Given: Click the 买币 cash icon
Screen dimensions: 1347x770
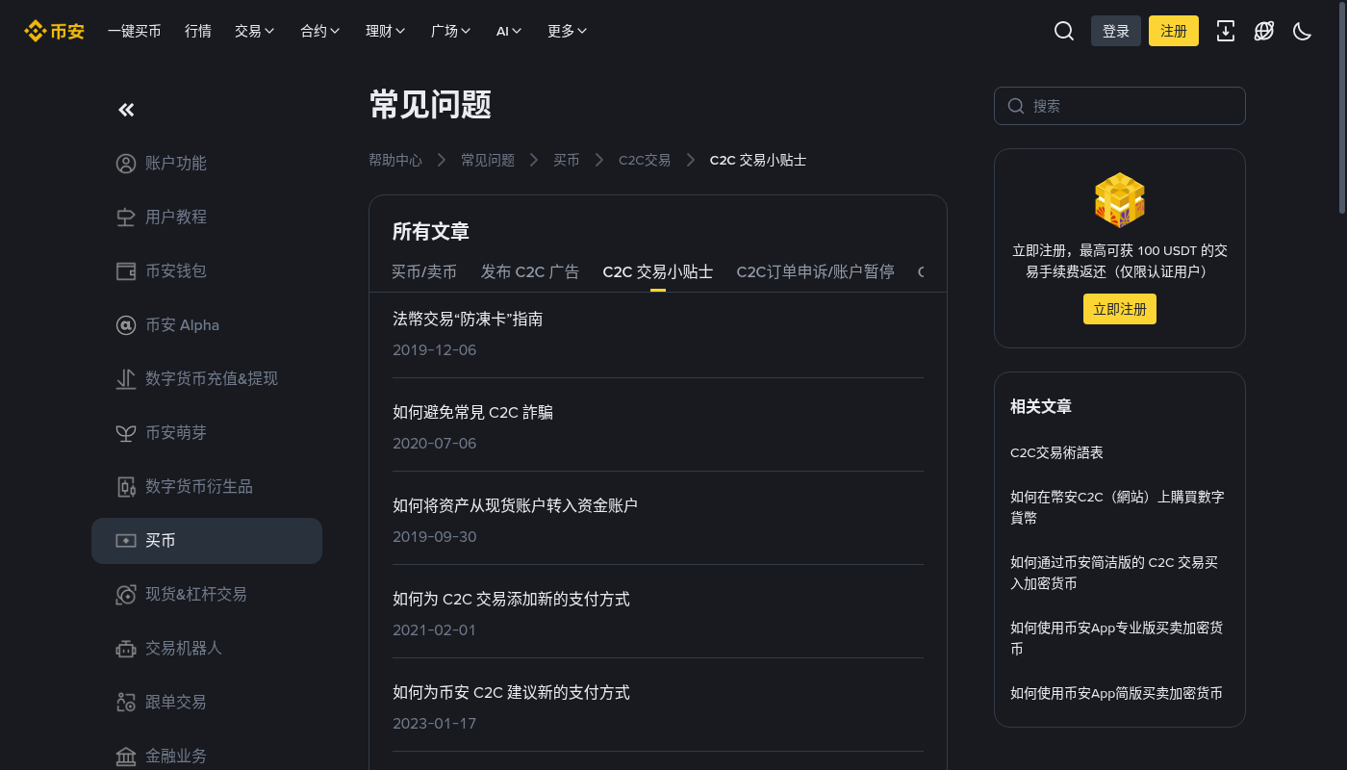Looking at the screenshot, I should click(126, 541).
